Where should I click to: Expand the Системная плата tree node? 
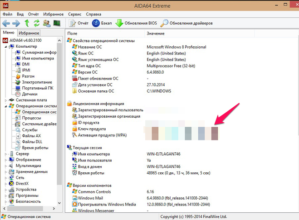(6, 100)
